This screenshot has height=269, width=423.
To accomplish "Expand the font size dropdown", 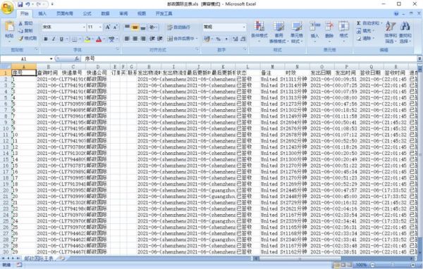I will tap(100, 27).
